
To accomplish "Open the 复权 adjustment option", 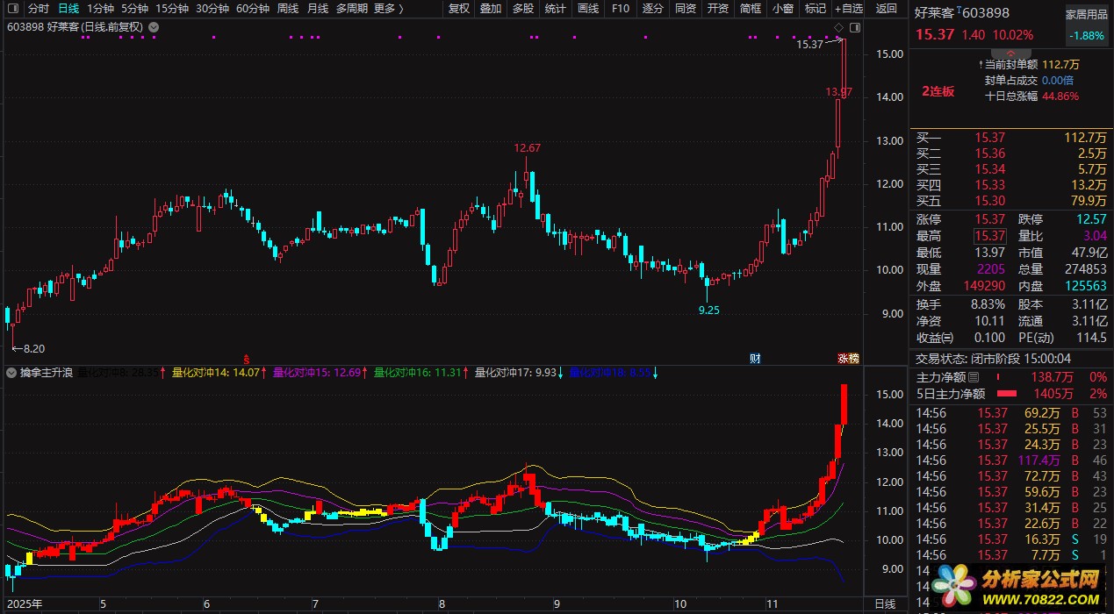I will pyautogui.click(x=459, y=8).
